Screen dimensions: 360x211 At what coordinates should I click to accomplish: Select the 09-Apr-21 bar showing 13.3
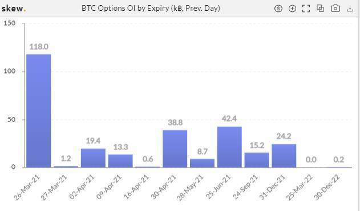(x=120, y=161)
